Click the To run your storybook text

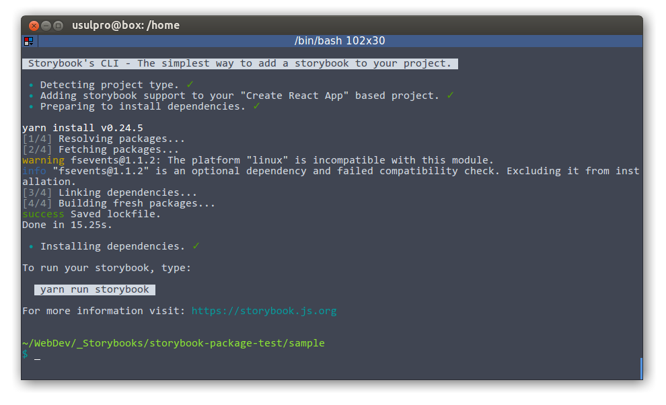[106, 268]
